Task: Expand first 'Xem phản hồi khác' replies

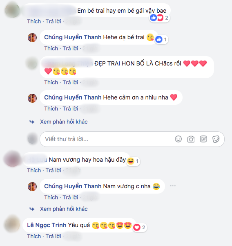Action: tap(64, 122)
